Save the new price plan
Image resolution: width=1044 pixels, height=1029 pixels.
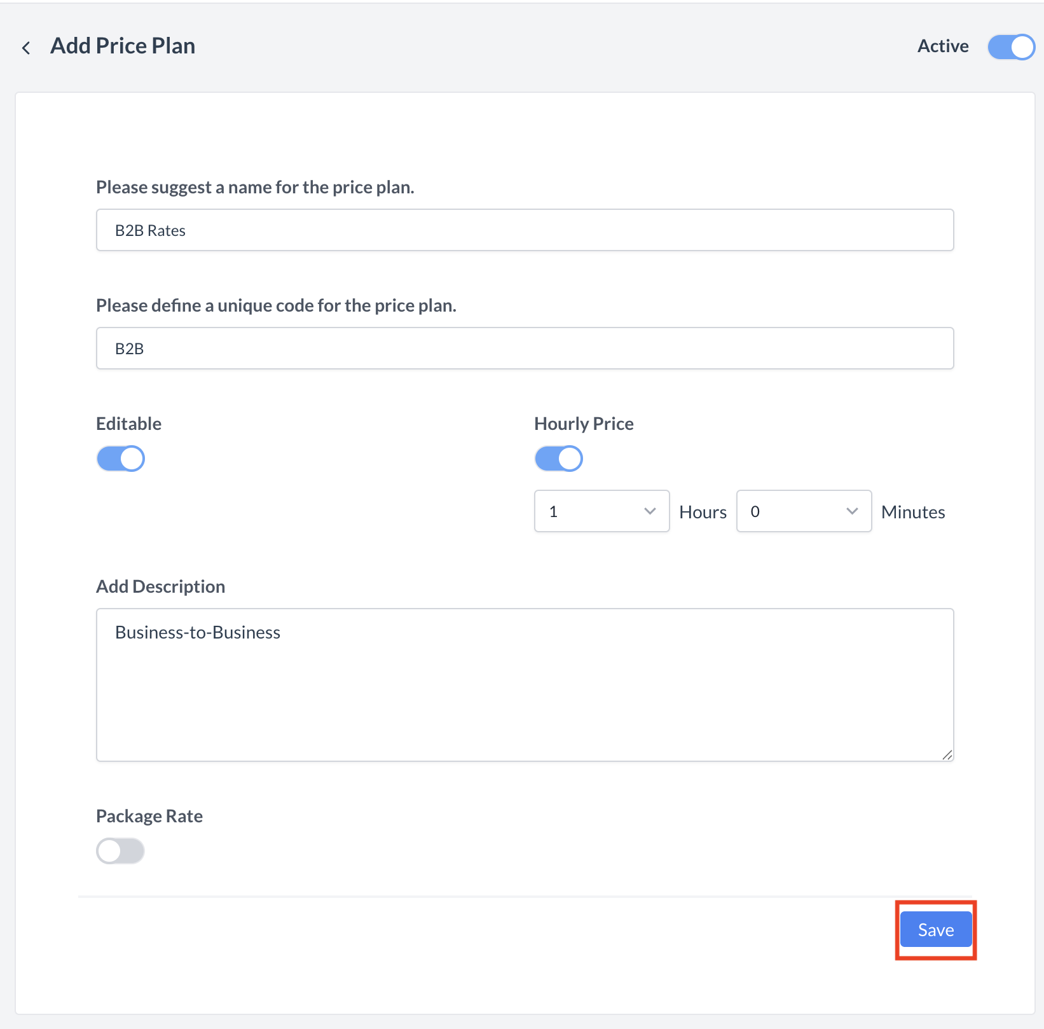coord(935,929)
